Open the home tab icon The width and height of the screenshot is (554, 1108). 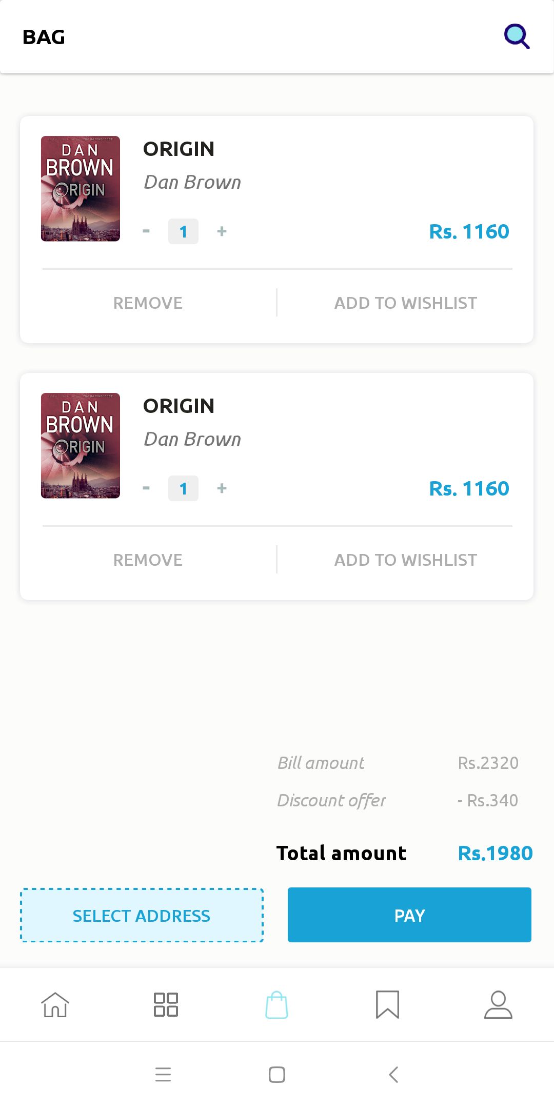pyautogui.click(x=55, y=1004)
